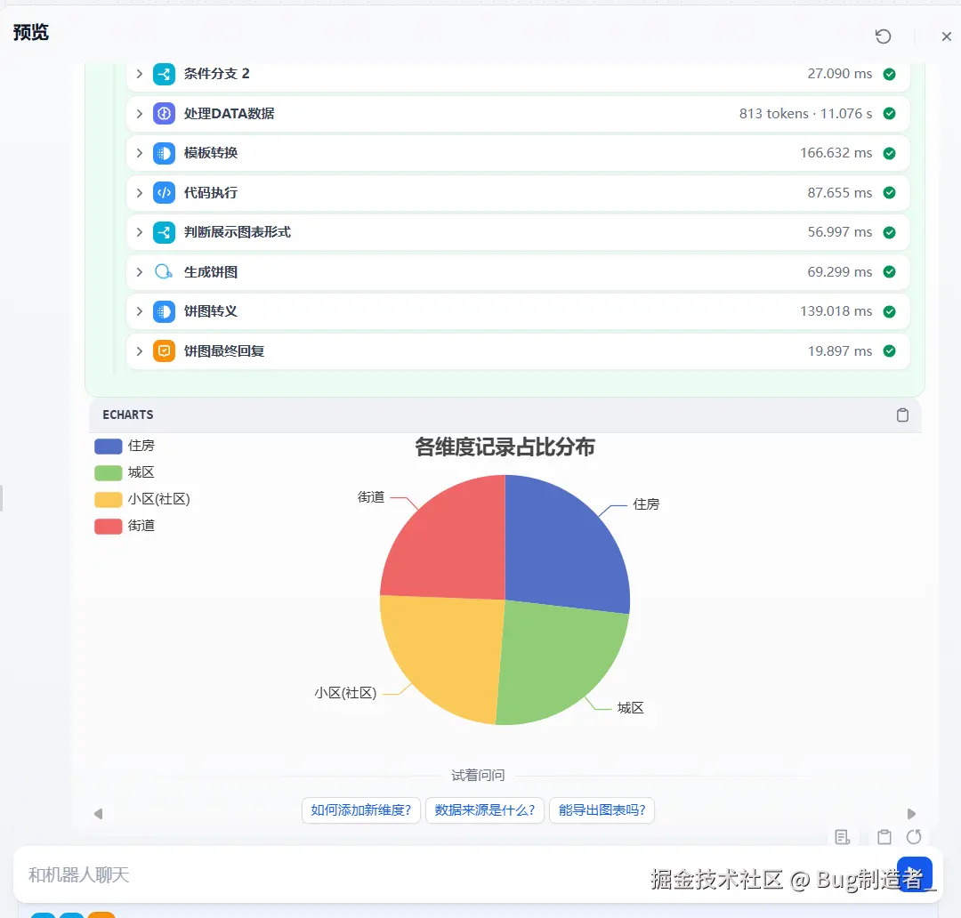Copy chart code via ECHARTS clipboard icon

[902, 415]
